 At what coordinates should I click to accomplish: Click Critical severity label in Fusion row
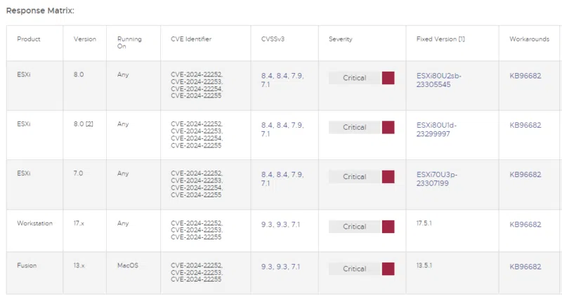click(x=355, y=269)
